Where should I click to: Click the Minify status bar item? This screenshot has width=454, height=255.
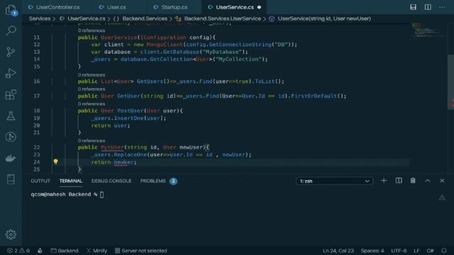coord(96,250)
